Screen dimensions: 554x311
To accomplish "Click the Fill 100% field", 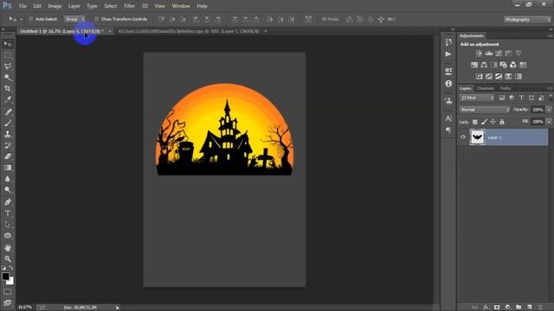I will 538,122.
